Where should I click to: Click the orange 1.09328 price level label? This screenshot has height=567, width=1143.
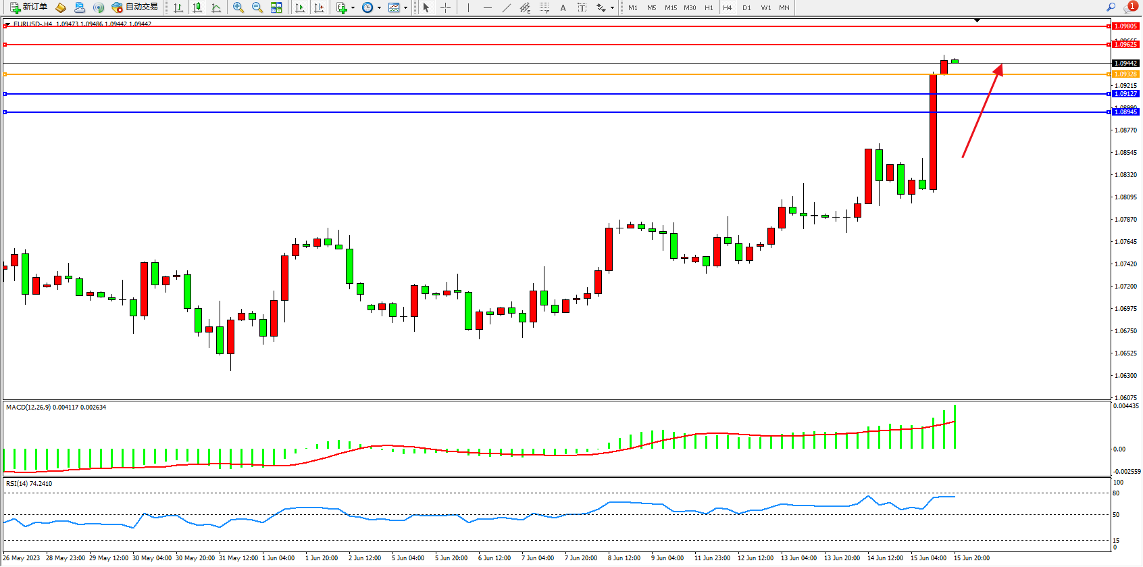tap(1125, 74)
